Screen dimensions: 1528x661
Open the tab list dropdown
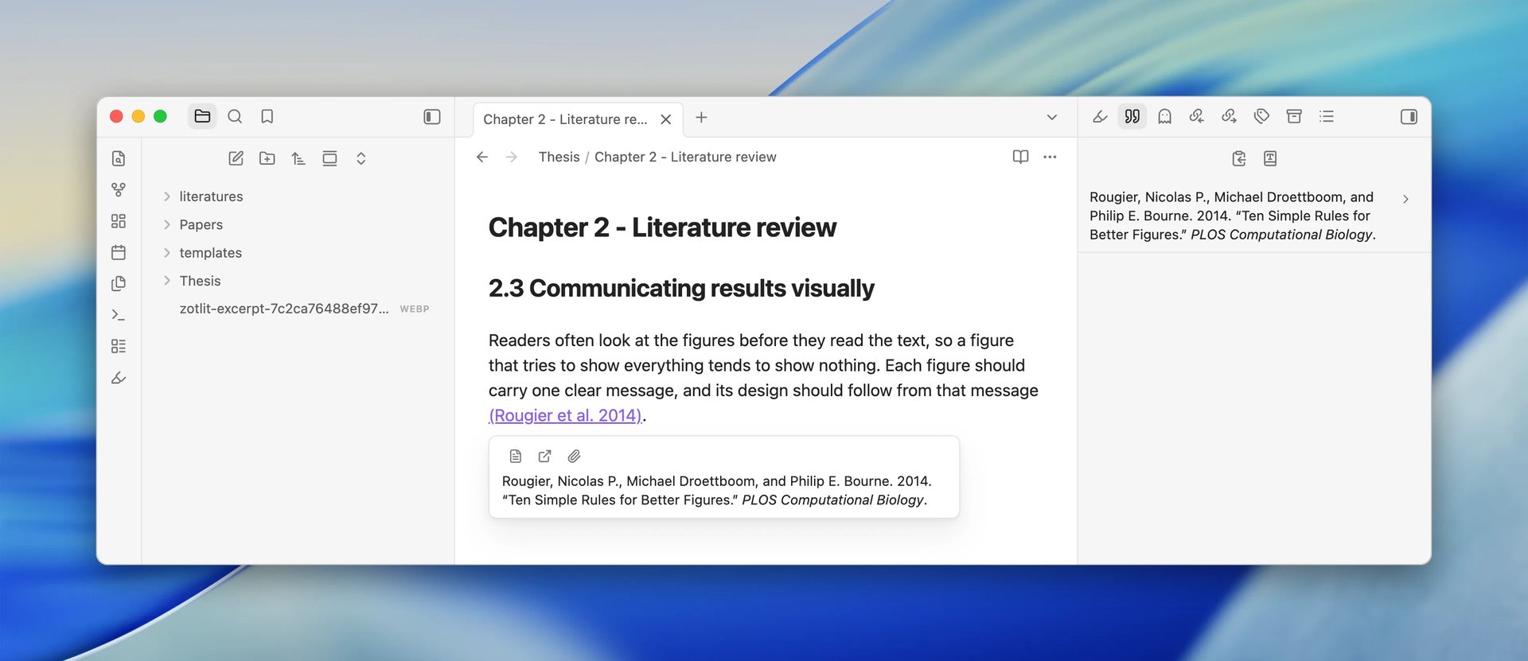[1051, 118]
